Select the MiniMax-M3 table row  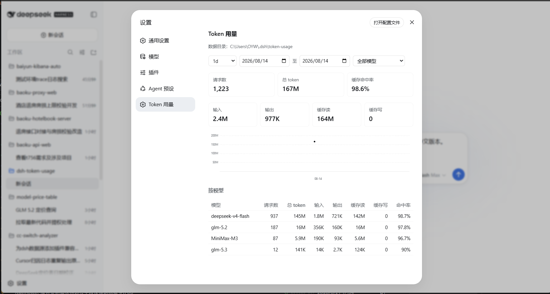tap(311, 238)
